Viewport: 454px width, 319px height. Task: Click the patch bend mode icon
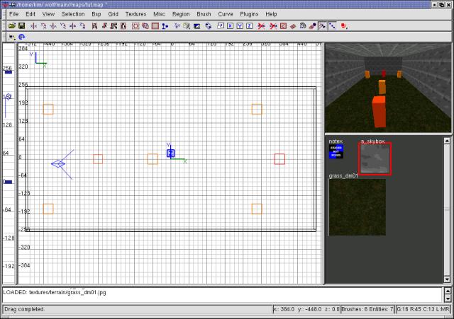[x=303, y=26]
